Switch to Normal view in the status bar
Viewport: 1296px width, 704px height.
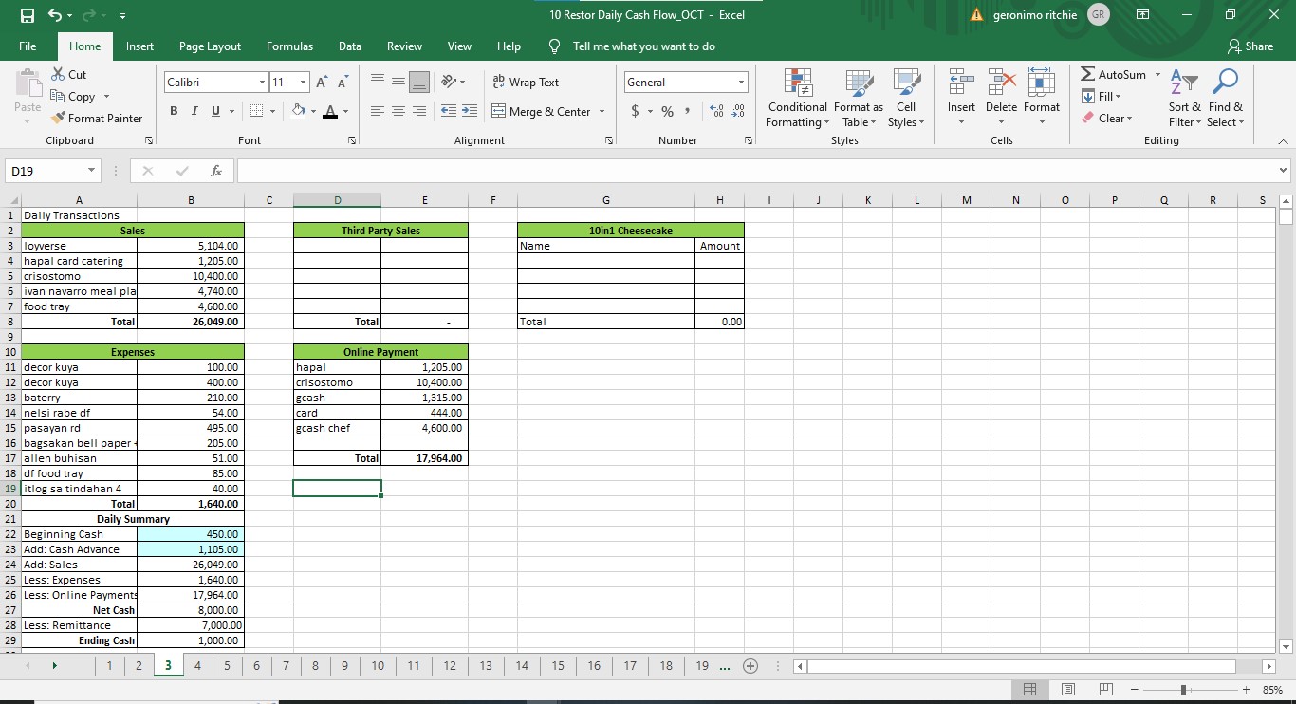(x=1029, y=690)
